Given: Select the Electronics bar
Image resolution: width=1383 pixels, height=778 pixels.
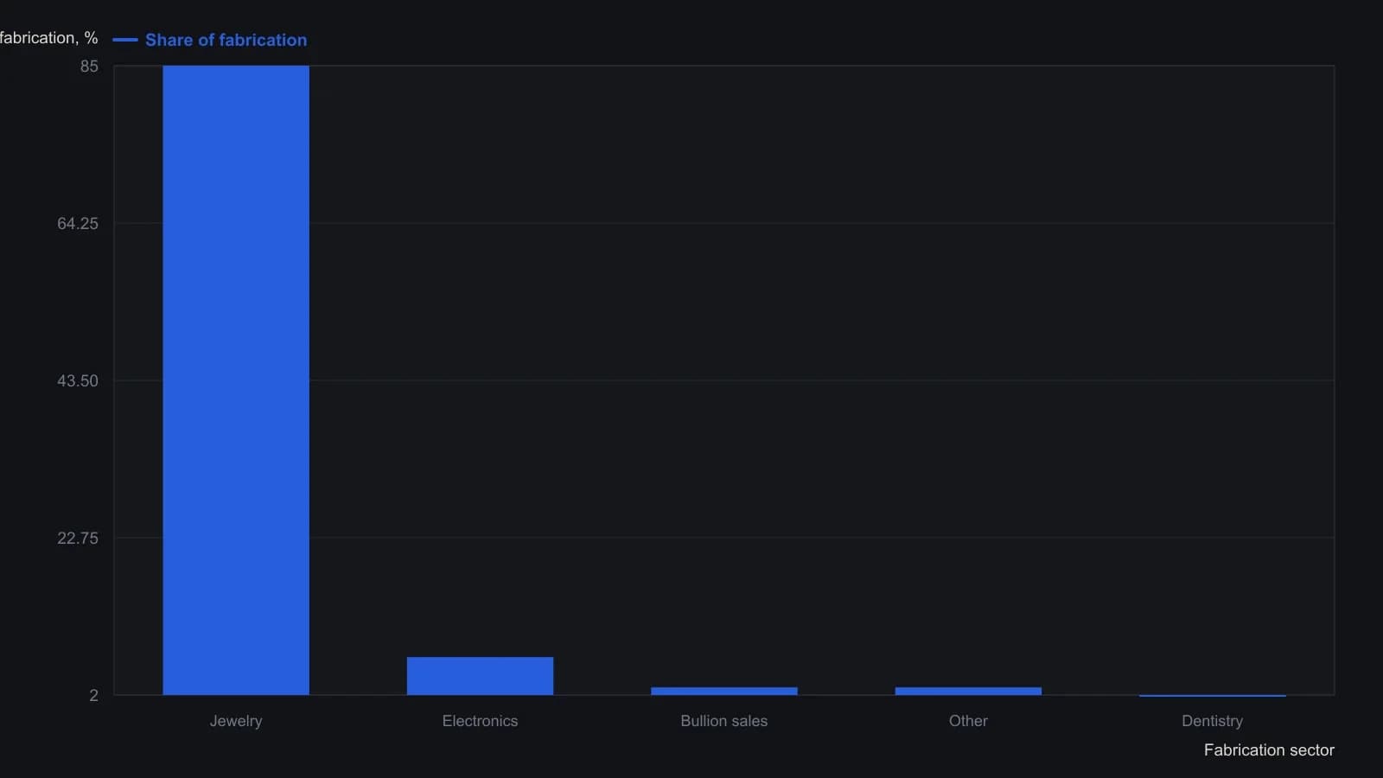Looking at the screenshot, I should click(480, 676).
